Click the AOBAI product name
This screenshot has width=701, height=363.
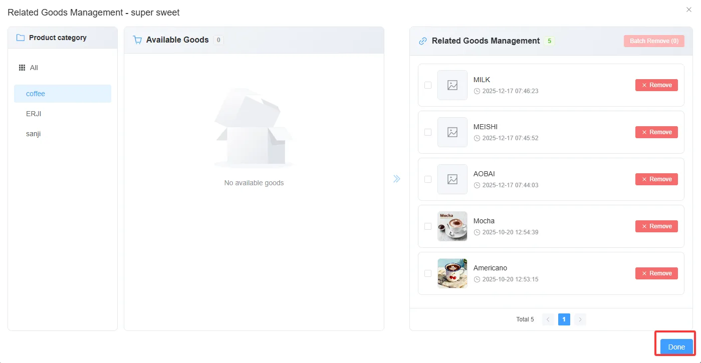click(x=485, y=174)
